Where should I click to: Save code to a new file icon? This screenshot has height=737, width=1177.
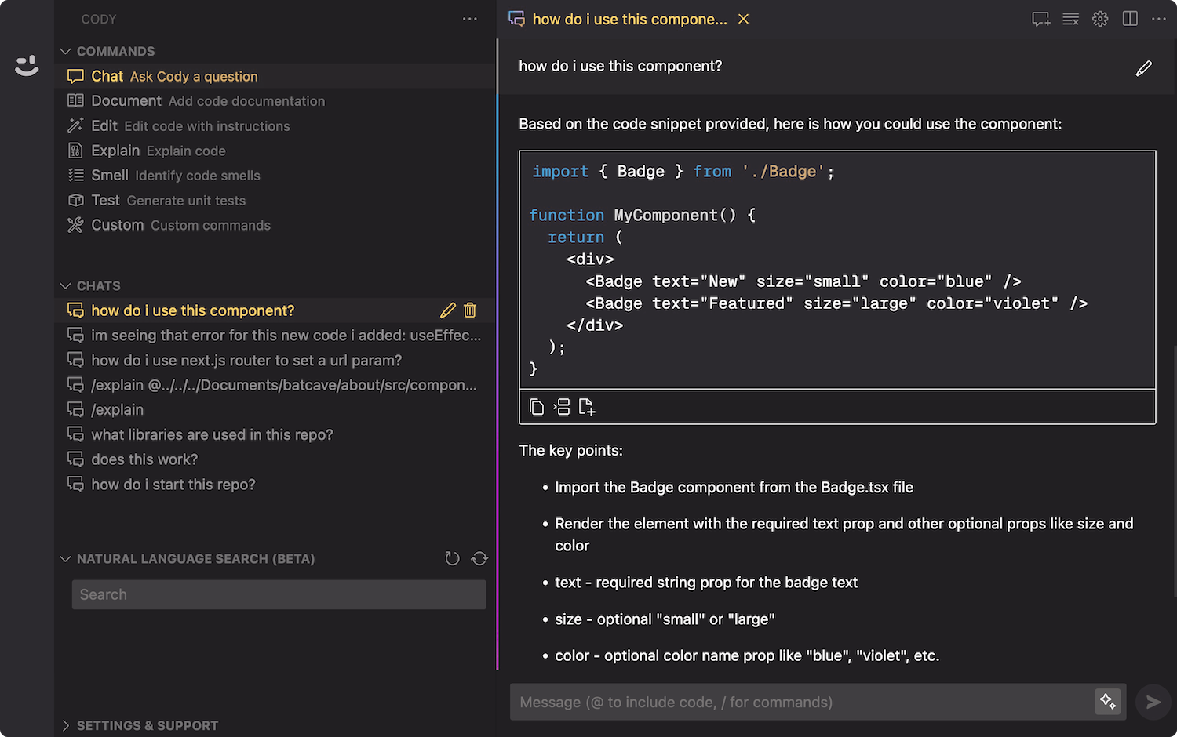coord(587,407)
